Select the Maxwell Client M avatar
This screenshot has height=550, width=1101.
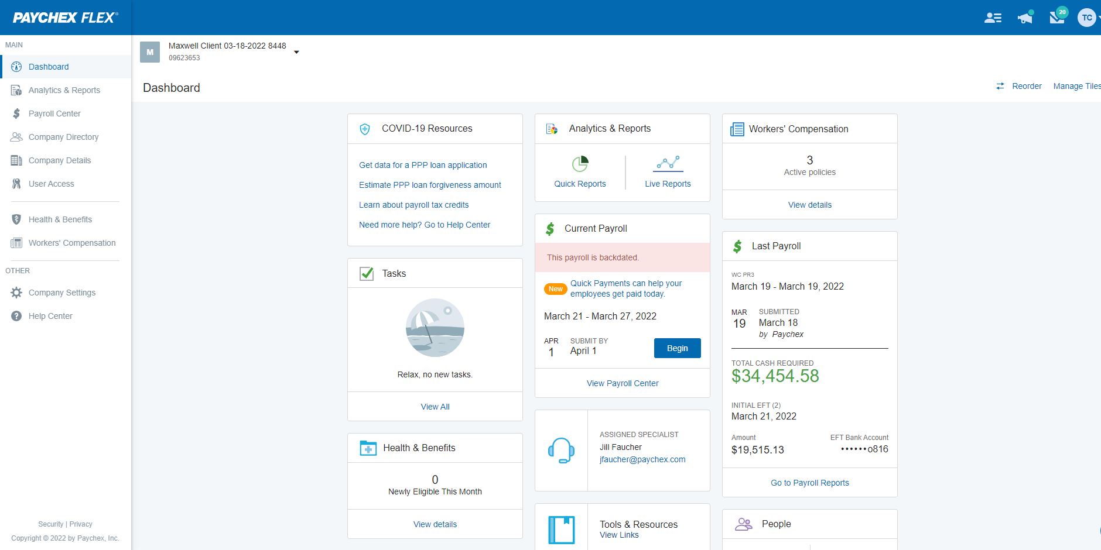pos(150,52)
